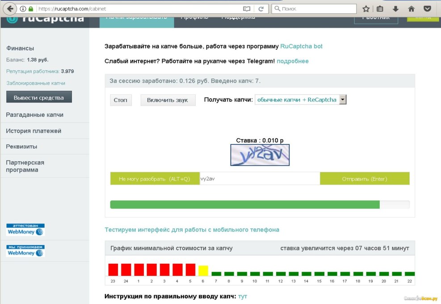Click the WebMoney аттестован badge

click(25, 228)
